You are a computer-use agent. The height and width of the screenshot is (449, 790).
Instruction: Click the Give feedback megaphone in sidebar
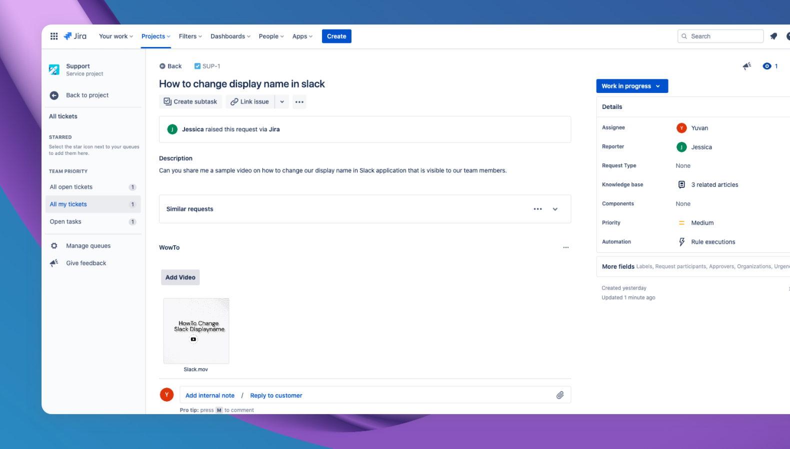click(x=54, y=263)
